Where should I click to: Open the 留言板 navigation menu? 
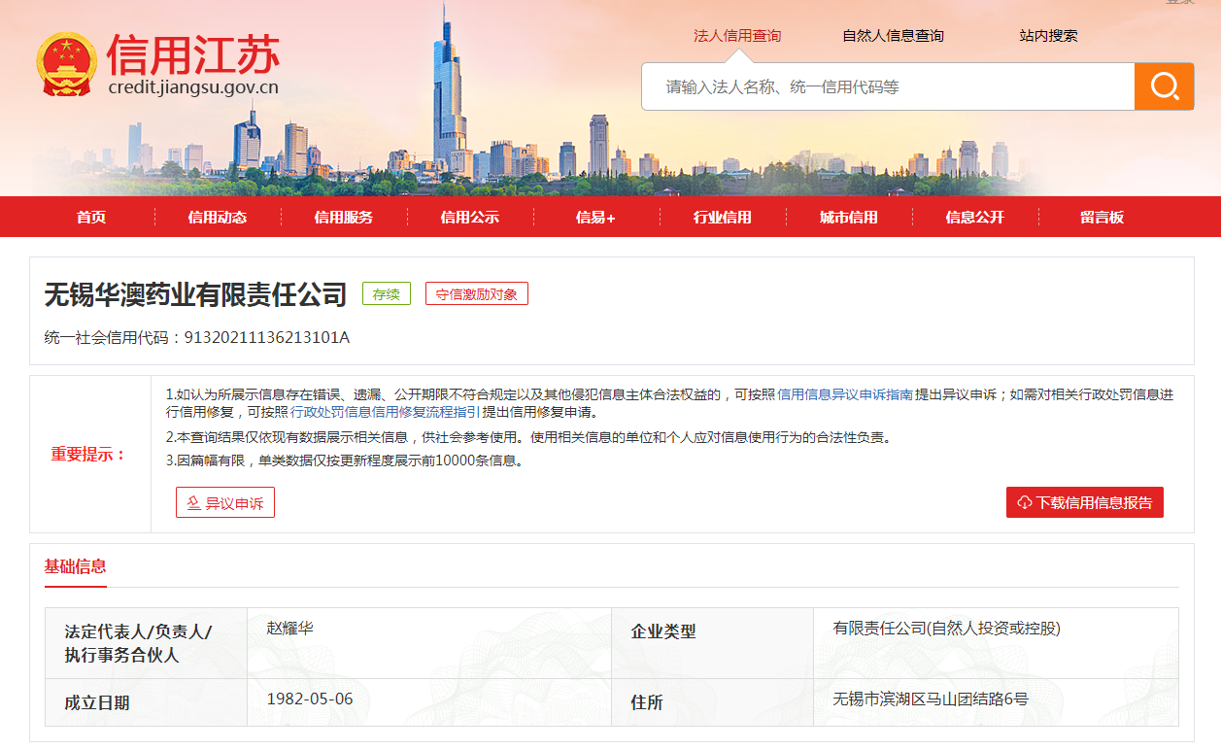tap(1102, 217)
